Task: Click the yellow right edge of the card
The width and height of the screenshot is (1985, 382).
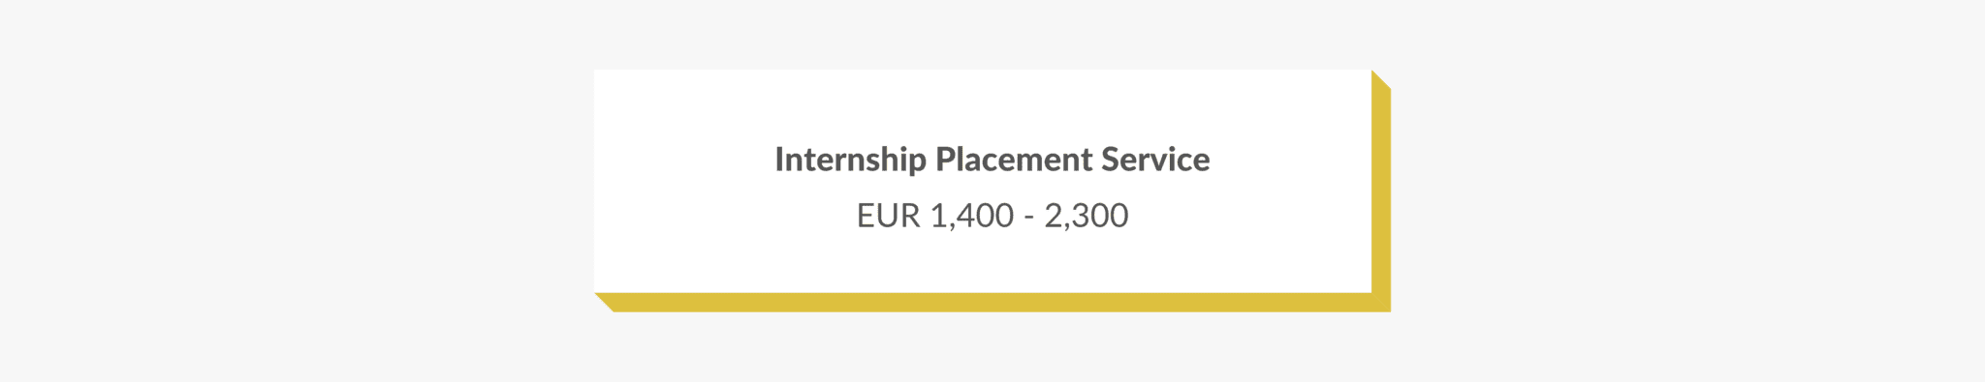Action: click(1381, 191)
